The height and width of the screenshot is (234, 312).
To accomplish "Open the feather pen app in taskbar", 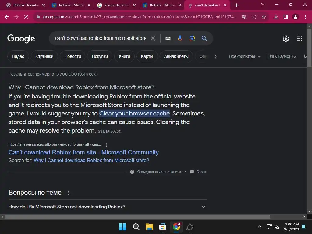I will [x=190, y=227].
